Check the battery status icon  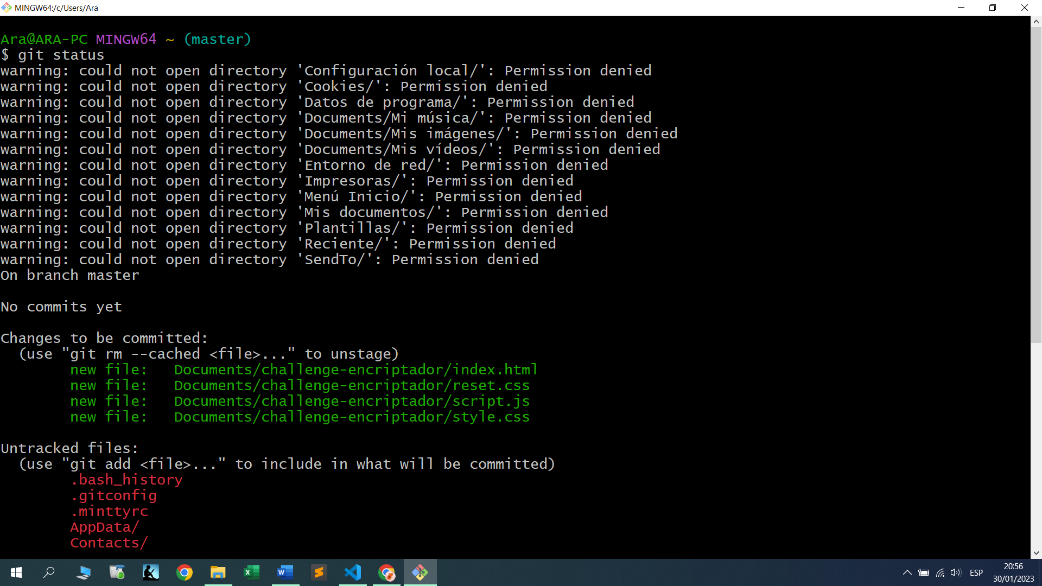tap(923, 572)
